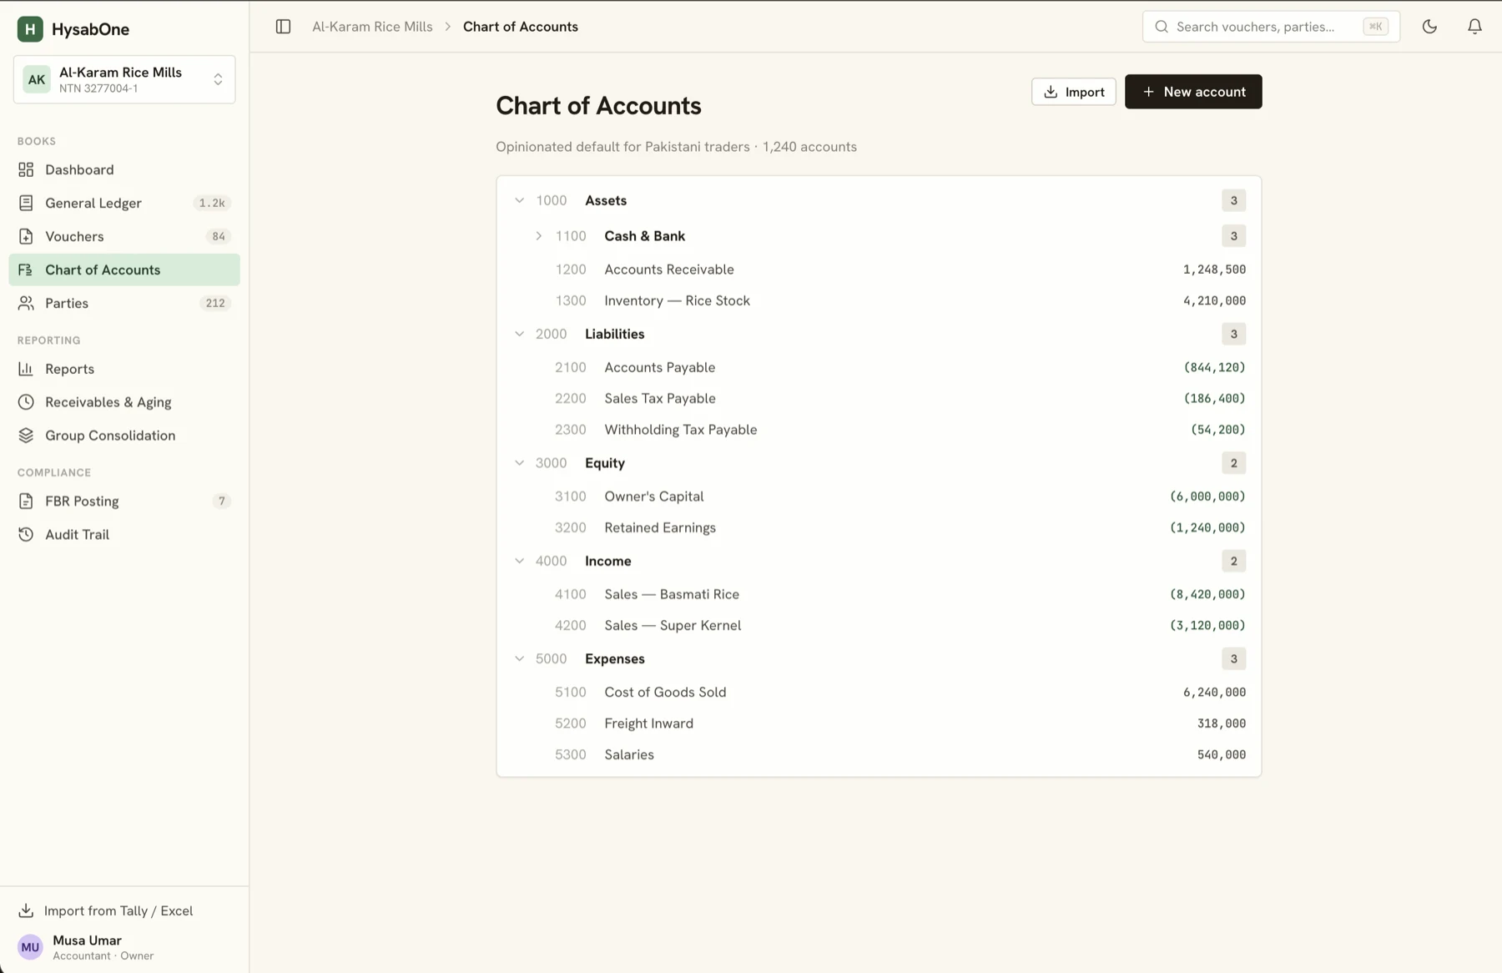This screenshot has width=1502, height=973.
Task: Navigate to Reports
Action: click(124, 369)
